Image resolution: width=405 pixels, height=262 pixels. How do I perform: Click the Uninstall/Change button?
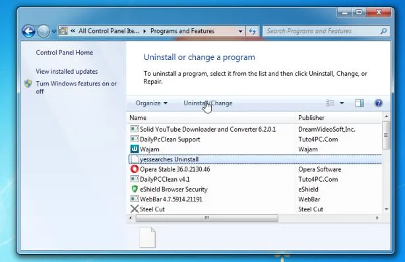click(208, 103)
